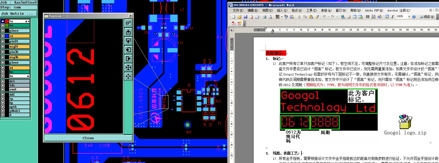Viewport: 439px width, 163px height.
Task: Click the Undo arrow icon in Word
Action: (324, 17)
